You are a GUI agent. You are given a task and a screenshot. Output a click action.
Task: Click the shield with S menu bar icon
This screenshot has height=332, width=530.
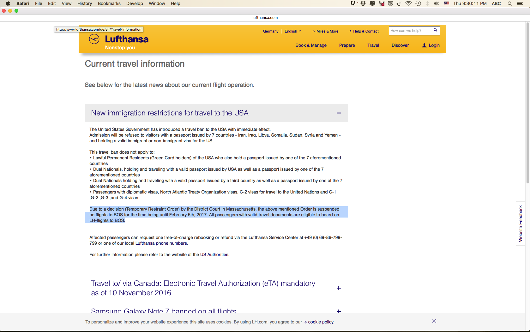390,3
